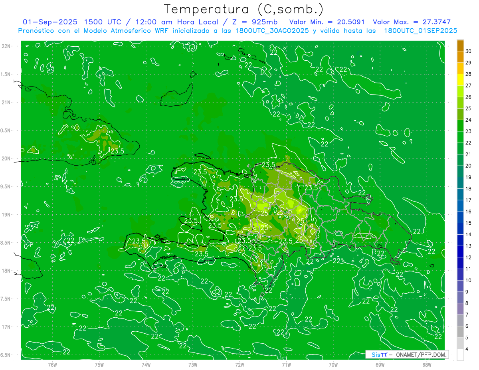This screenshot has height=370, width=479.
Task: Click legend value '30' label
Action: click(469, 51)
